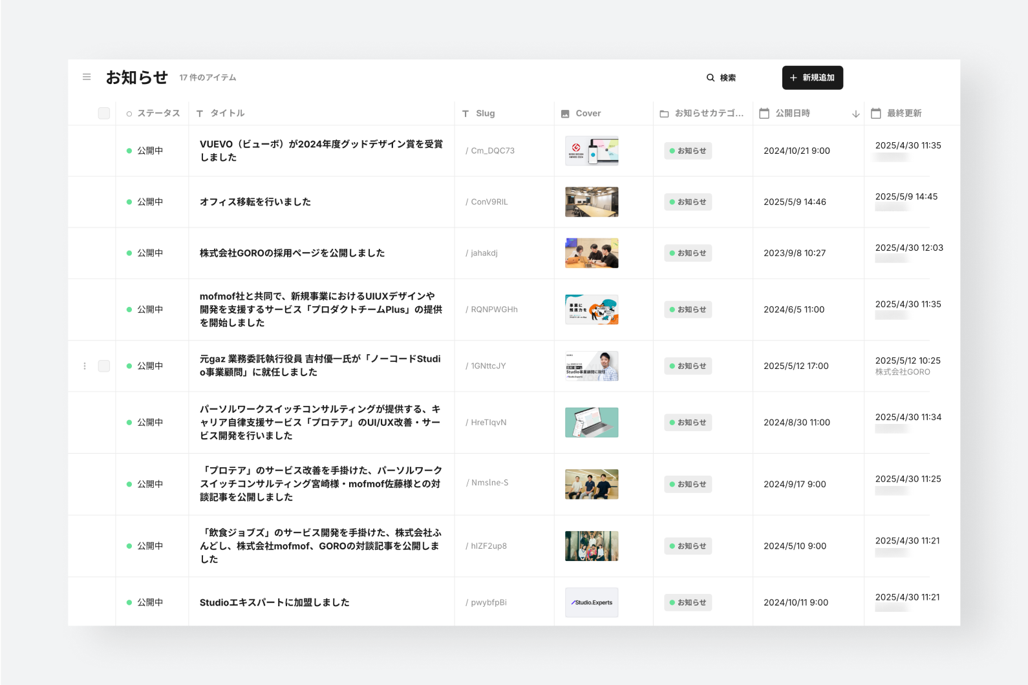Tick the checkbox for the 吉村優一氏 row
Image resolution: width=1028 pixels, height=685 pixels.
[104, 366]
